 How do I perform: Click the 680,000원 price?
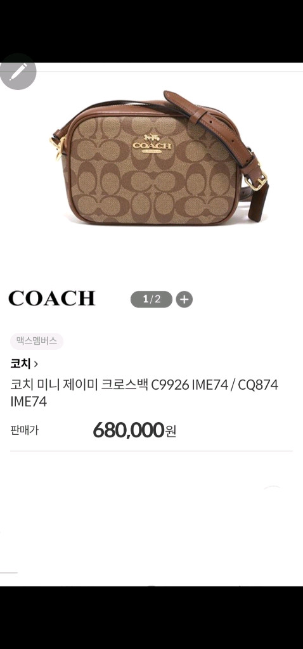(x=135, y=430)
